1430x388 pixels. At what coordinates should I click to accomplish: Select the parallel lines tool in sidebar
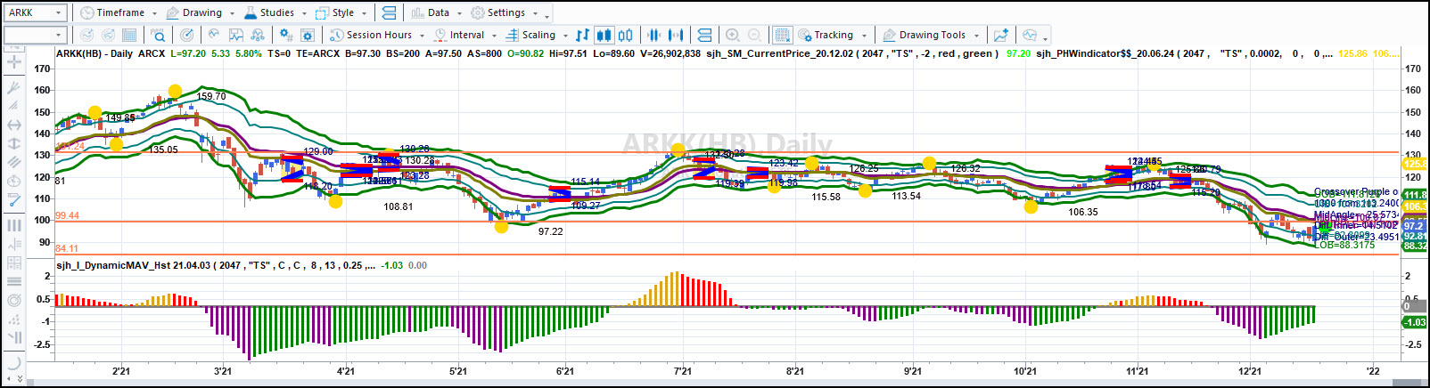13,162
